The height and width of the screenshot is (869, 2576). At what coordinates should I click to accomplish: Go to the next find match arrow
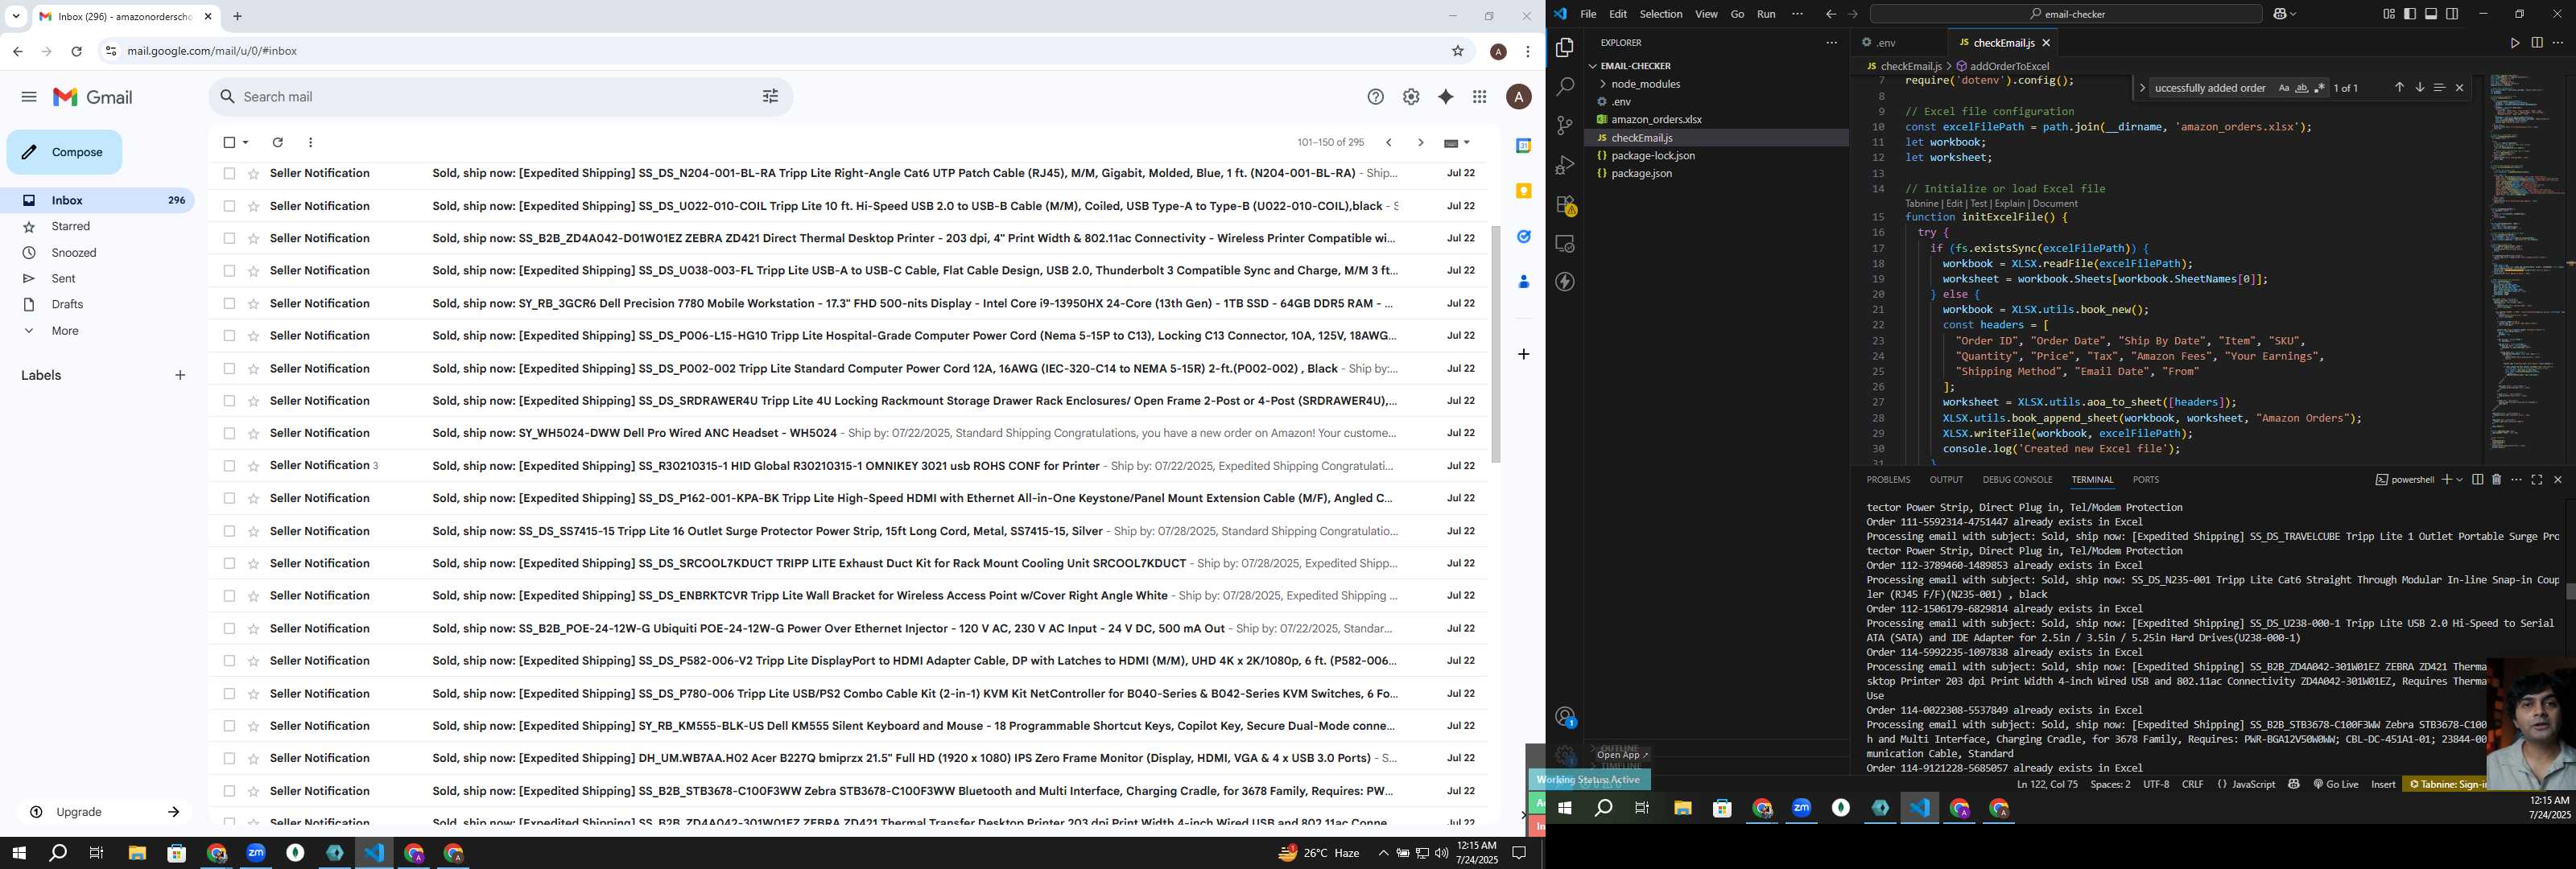[x=2419, y=88]
